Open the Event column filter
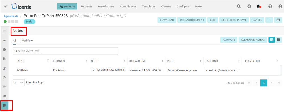284x112 pixels. (x=48, y=61)
